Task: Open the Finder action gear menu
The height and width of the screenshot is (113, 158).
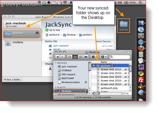Action: coord(94,57)
